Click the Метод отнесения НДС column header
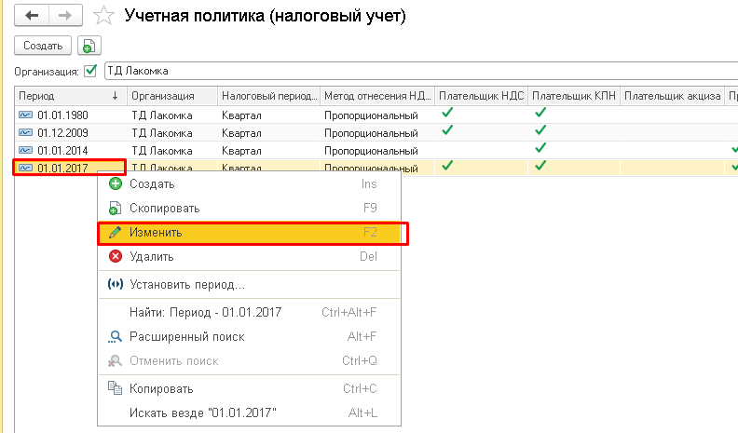The height and width of the screenshot is (433, 738). point(376,96)
